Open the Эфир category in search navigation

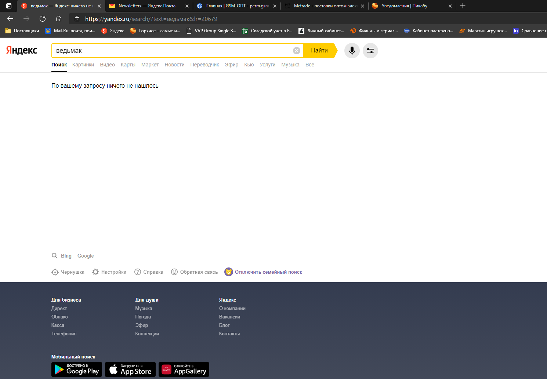point(232,65)
